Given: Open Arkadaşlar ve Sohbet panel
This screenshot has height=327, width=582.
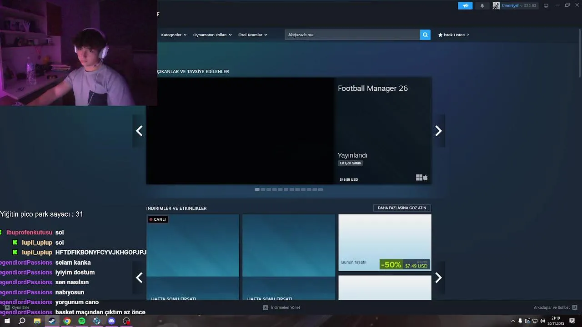Looking at the screenshot, I should (x=555, y=307).
